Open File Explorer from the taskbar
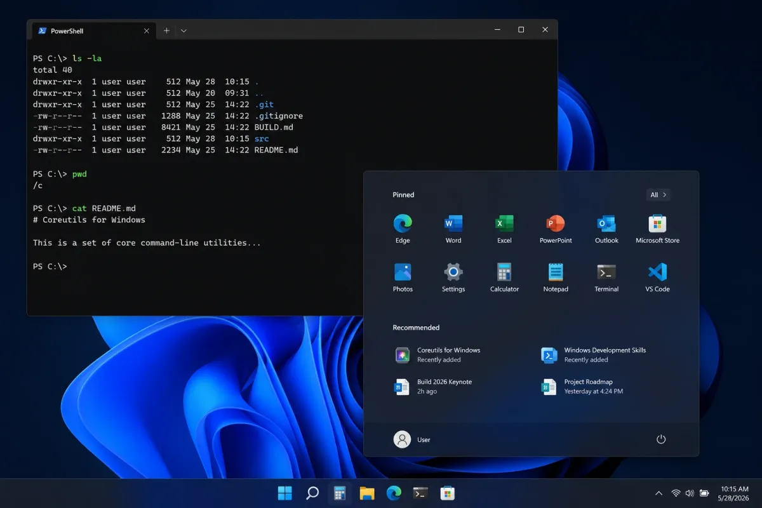The height and width of the screenshot is (508, 762). [x=366, y=493]
